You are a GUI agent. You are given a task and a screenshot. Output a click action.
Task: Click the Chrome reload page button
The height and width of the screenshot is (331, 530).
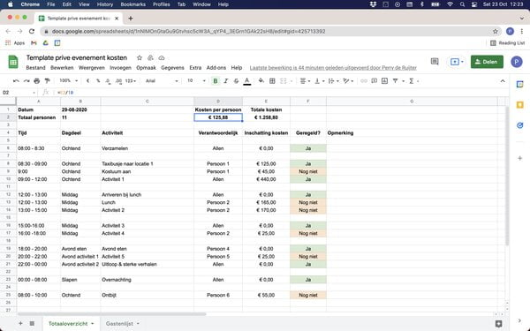(32, 32)
